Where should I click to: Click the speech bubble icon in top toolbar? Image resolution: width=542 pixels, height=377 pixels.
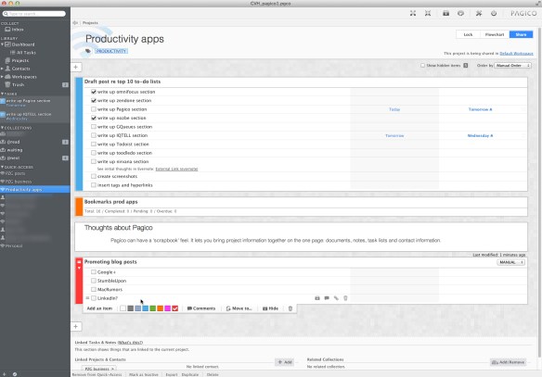click(x=460, y=13)
